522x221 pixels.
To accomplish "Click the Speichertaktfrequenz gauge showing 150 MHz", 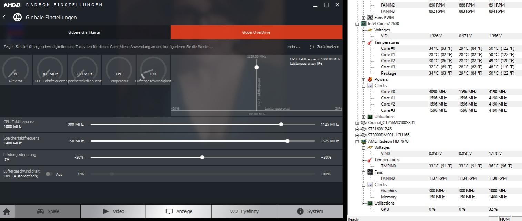I will click(x=84, y=70).
